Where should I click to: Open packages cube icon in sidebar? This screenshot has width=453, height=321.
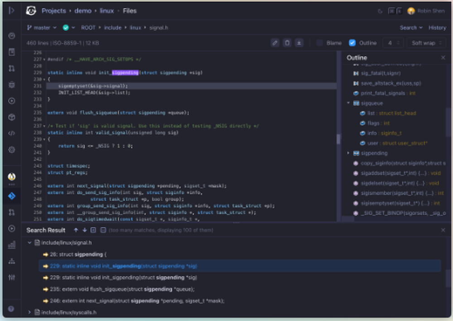[12, 117]
